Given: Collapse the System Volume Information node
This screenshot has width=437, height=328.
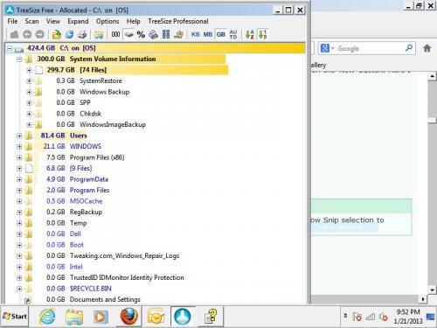Looking at the screenshot, I should (19, 59).
